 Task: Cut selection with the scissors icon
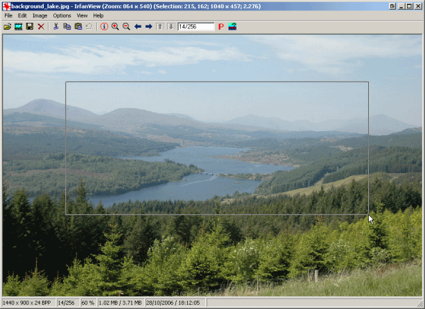pos(56,26)
